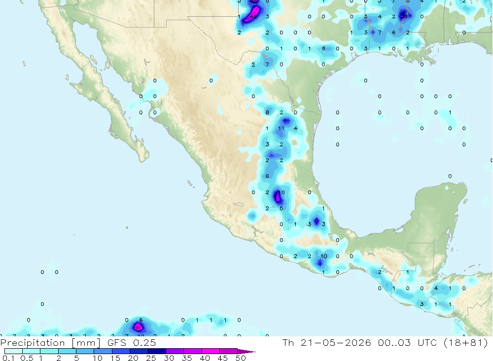The height and width of the screenshot is (361, 493).
Task: Click the '0.5' legend scale label
Action: coord(27,358)
